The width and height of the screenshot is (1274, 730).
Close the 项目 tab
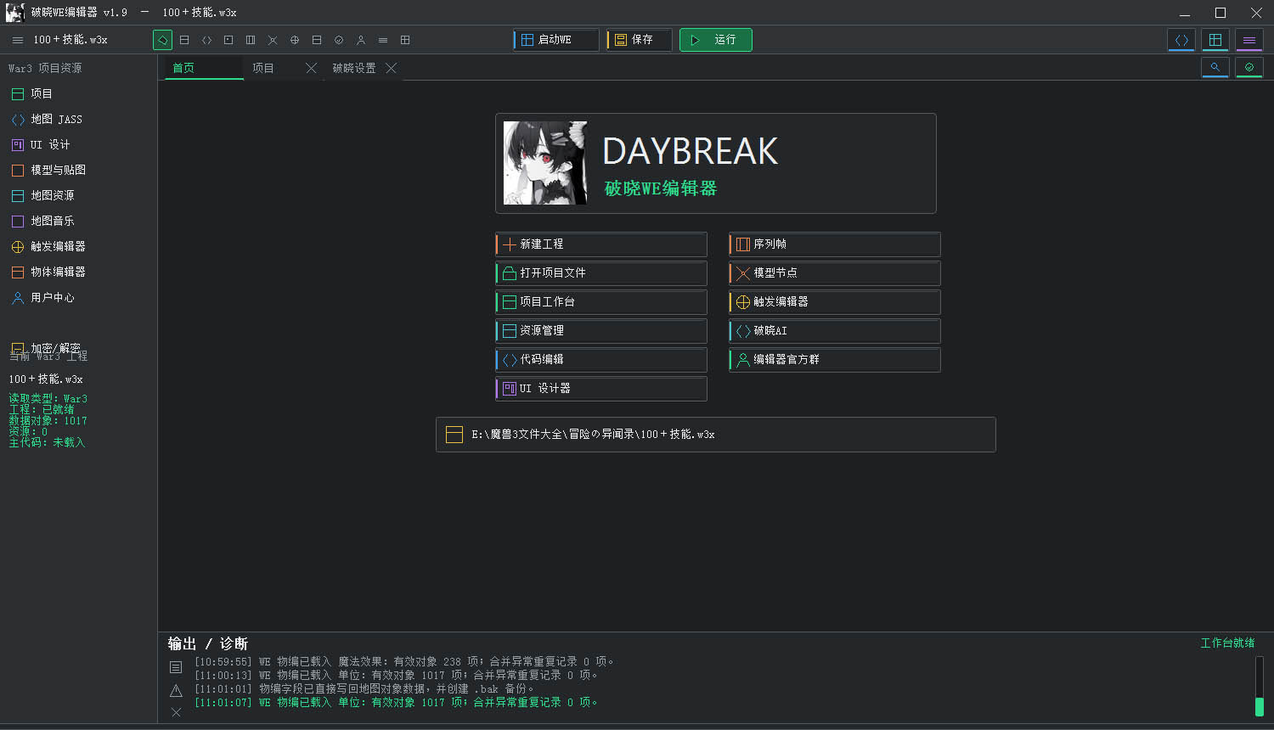click(312, 68)
